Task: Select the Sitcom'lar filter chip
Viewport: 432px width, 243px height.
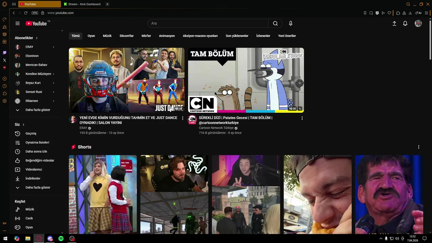Action: (x=127, y=36)
